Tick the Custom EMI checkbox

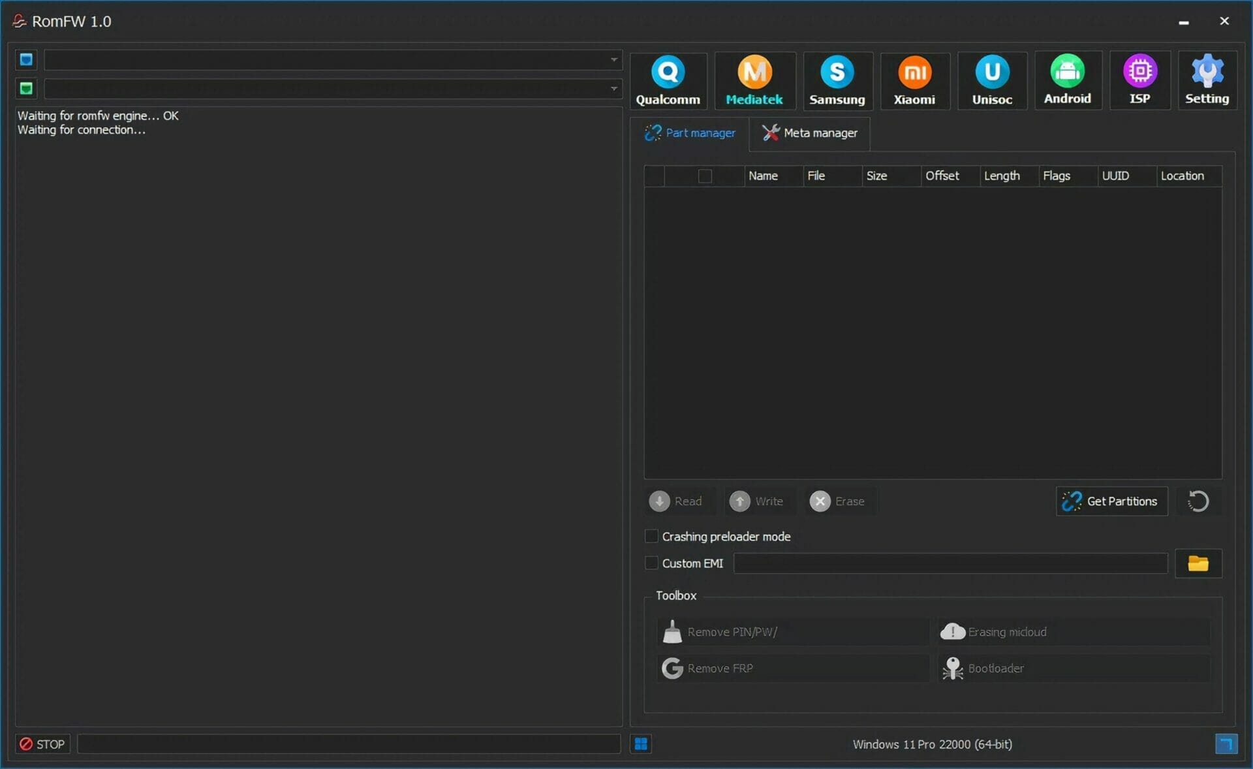[651, 563]
